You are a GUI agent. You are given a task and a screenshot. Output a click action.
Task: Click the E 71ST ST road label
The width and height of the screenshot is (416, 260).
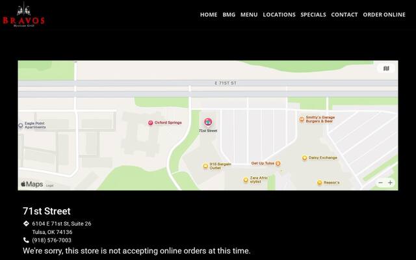[226, 83]
